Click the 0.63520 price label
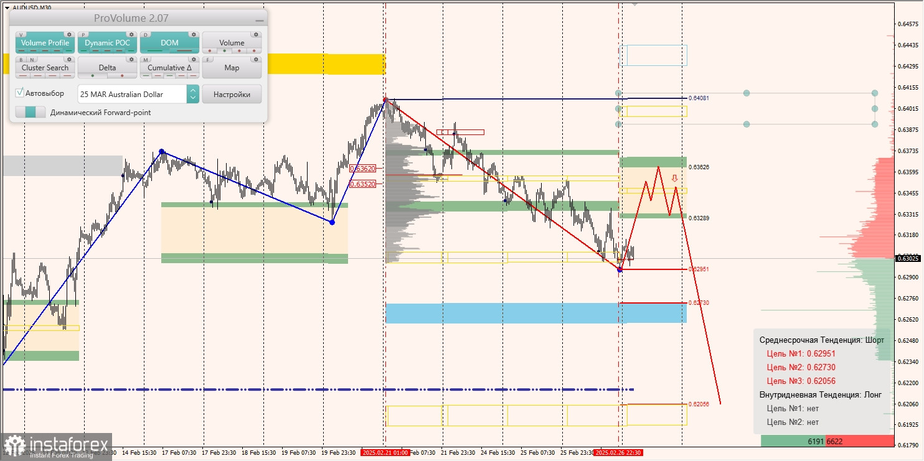924x461 pixels. tap(362, 184)
